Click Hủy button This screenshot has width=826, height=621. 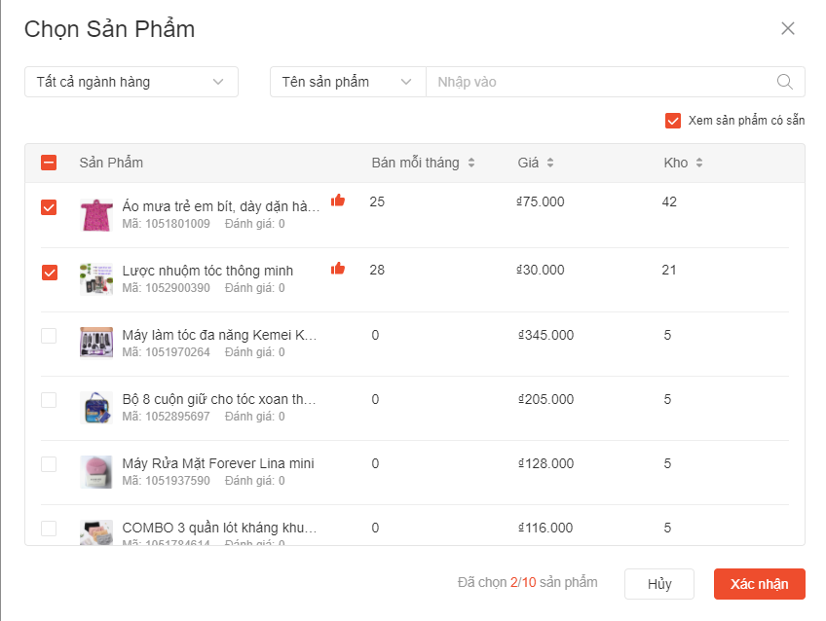click(659, 584)
